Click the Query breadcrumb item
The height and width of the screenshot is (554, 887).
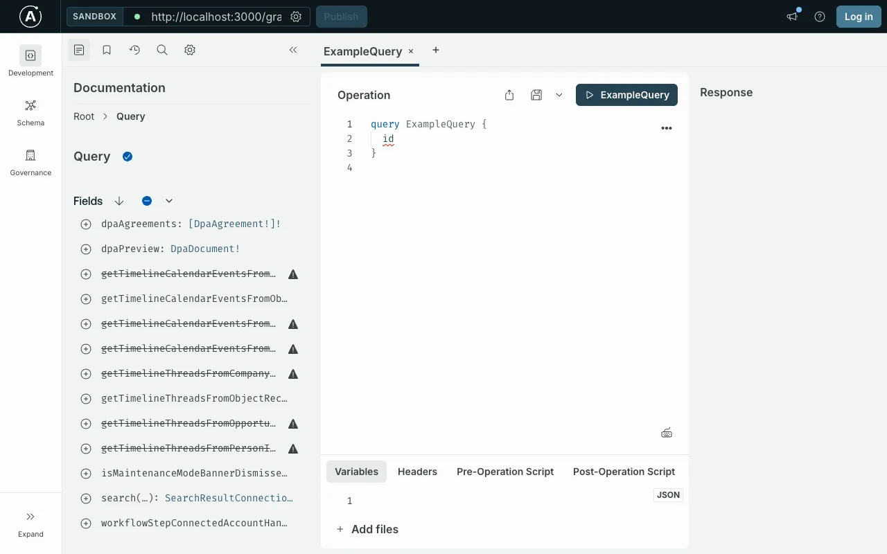131,116
